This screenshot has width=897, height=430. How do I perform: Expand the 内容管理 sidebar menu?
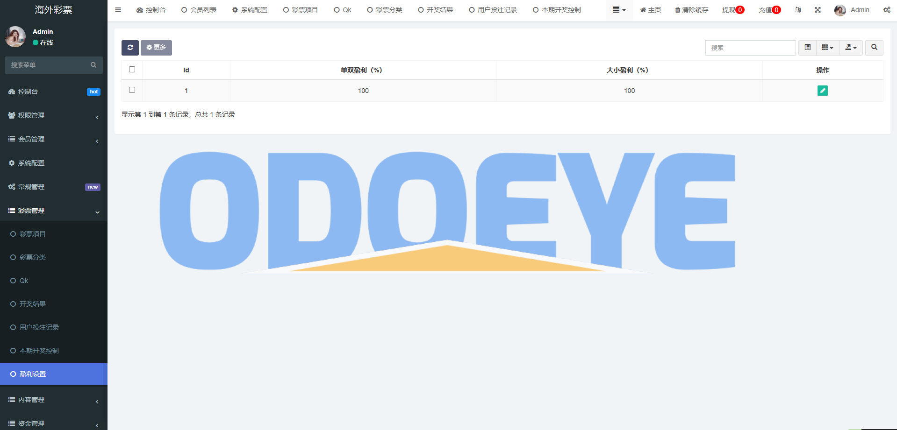coord(54,400)
